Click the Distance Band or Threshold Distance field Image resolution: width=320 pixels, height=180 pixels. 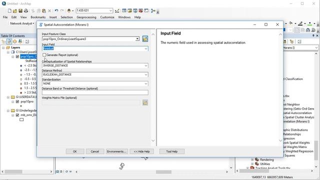(95, 92)
